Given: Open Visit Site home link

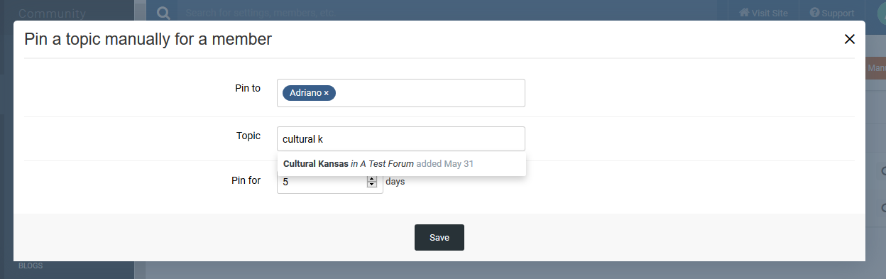Looking at the screenshot, I should [x=763, y=13].
